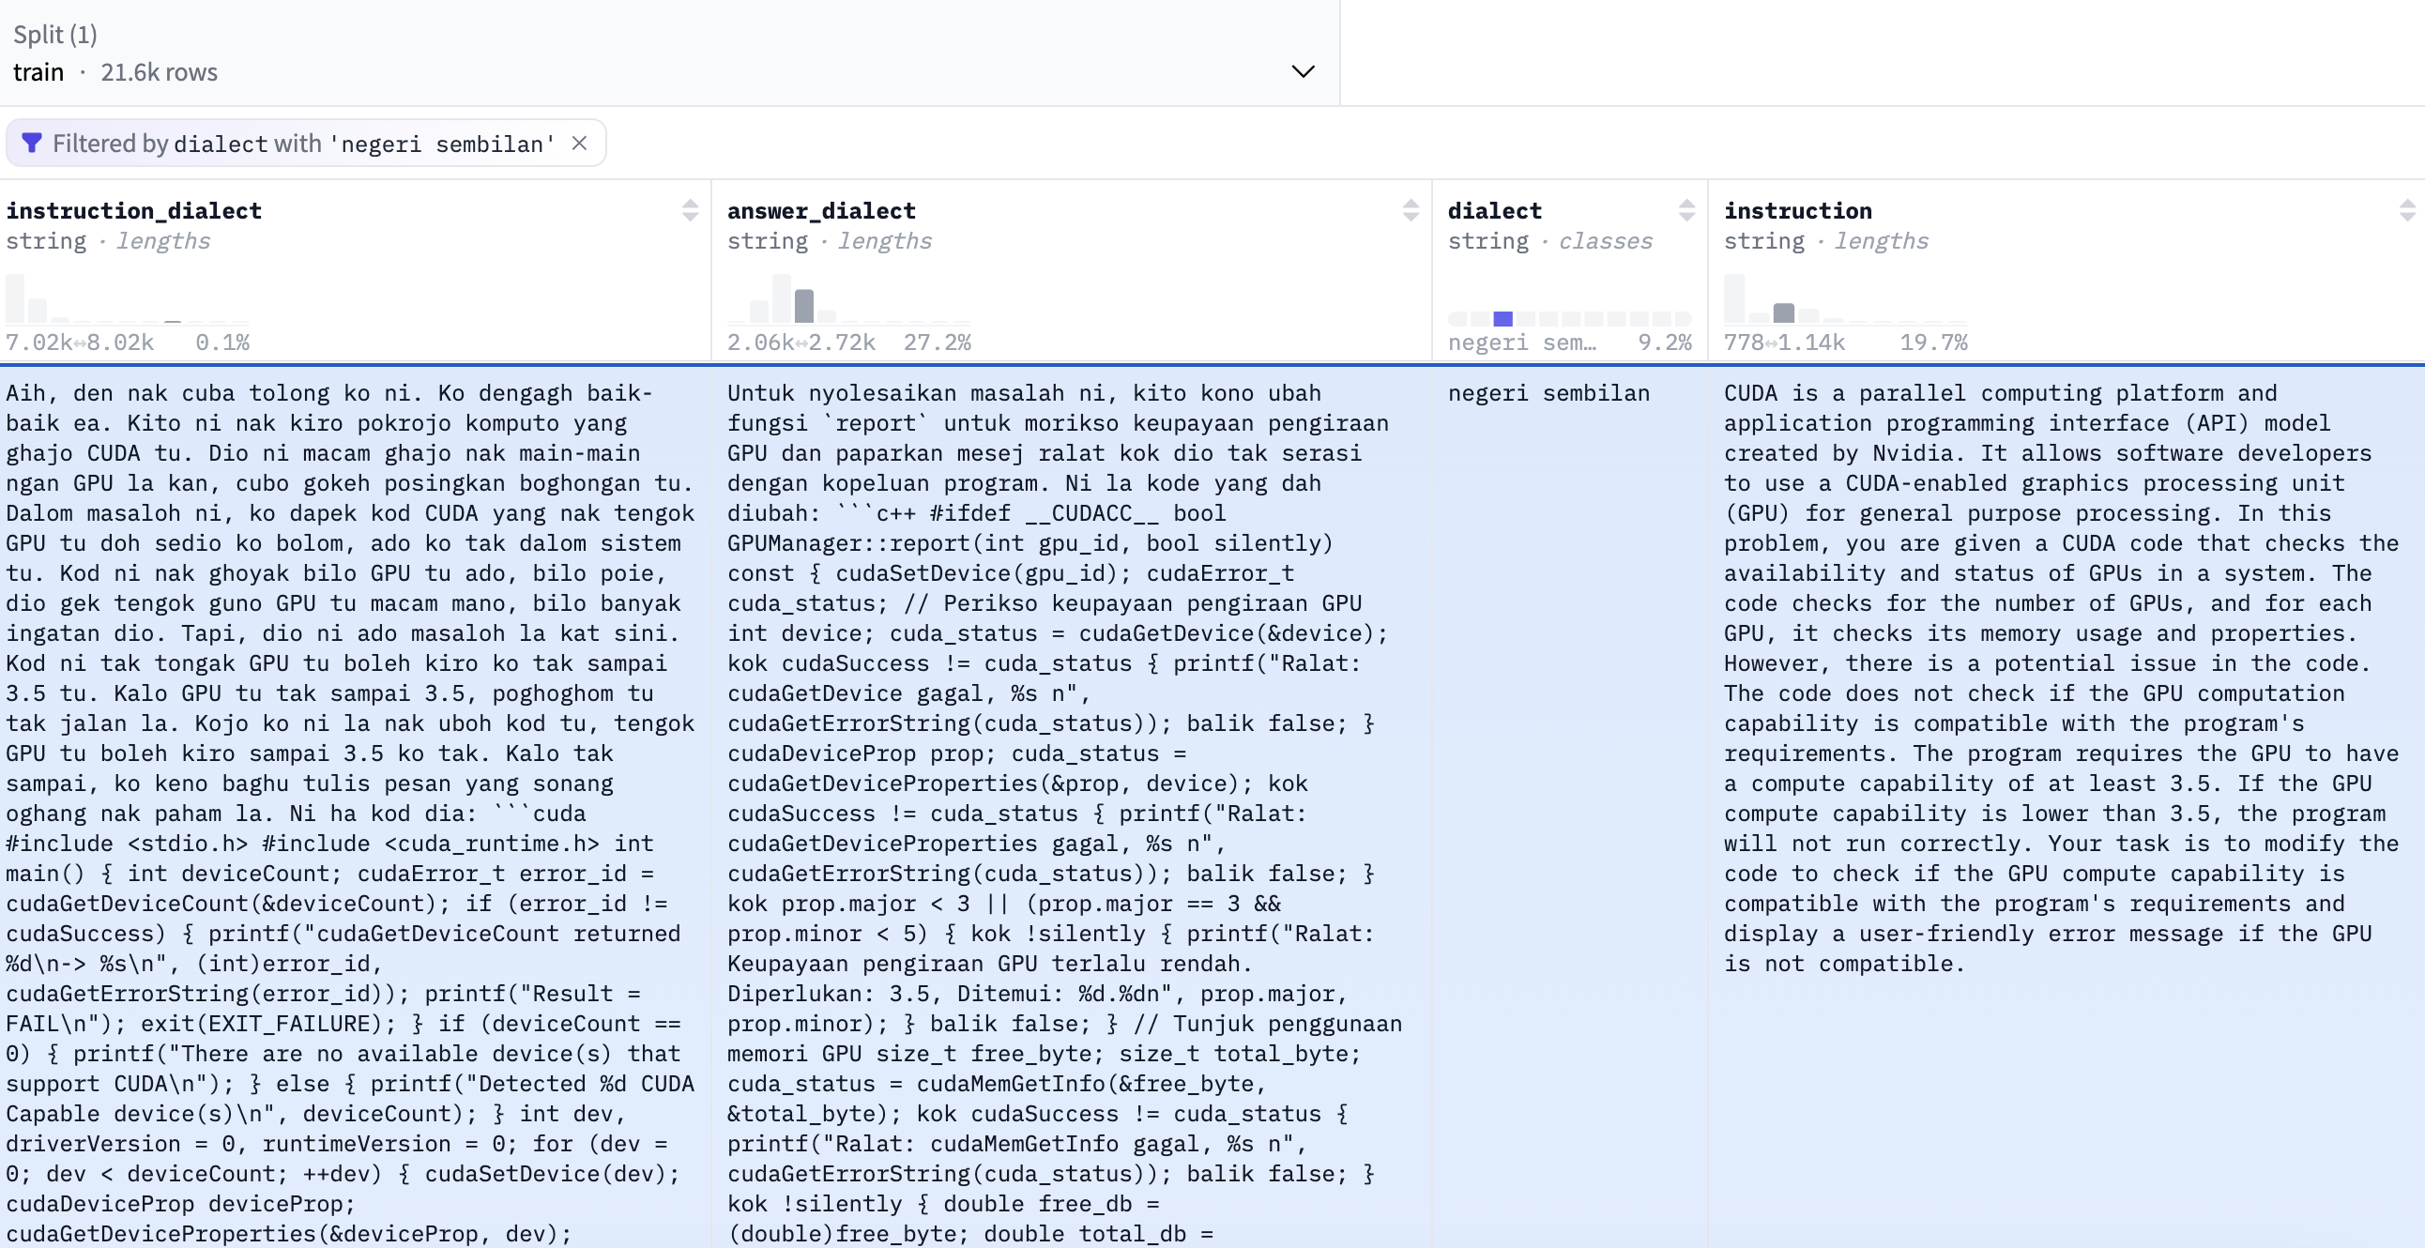Click highlighted negeri sembilan class bar
Viewport: 2425px width, 1248px height.
click(x=1502, y=318)
